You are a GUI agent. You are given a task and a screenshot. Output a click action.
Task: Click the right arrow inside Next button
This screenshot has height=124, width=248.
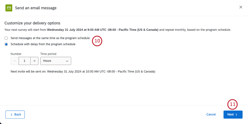click(x=236, y=115)
